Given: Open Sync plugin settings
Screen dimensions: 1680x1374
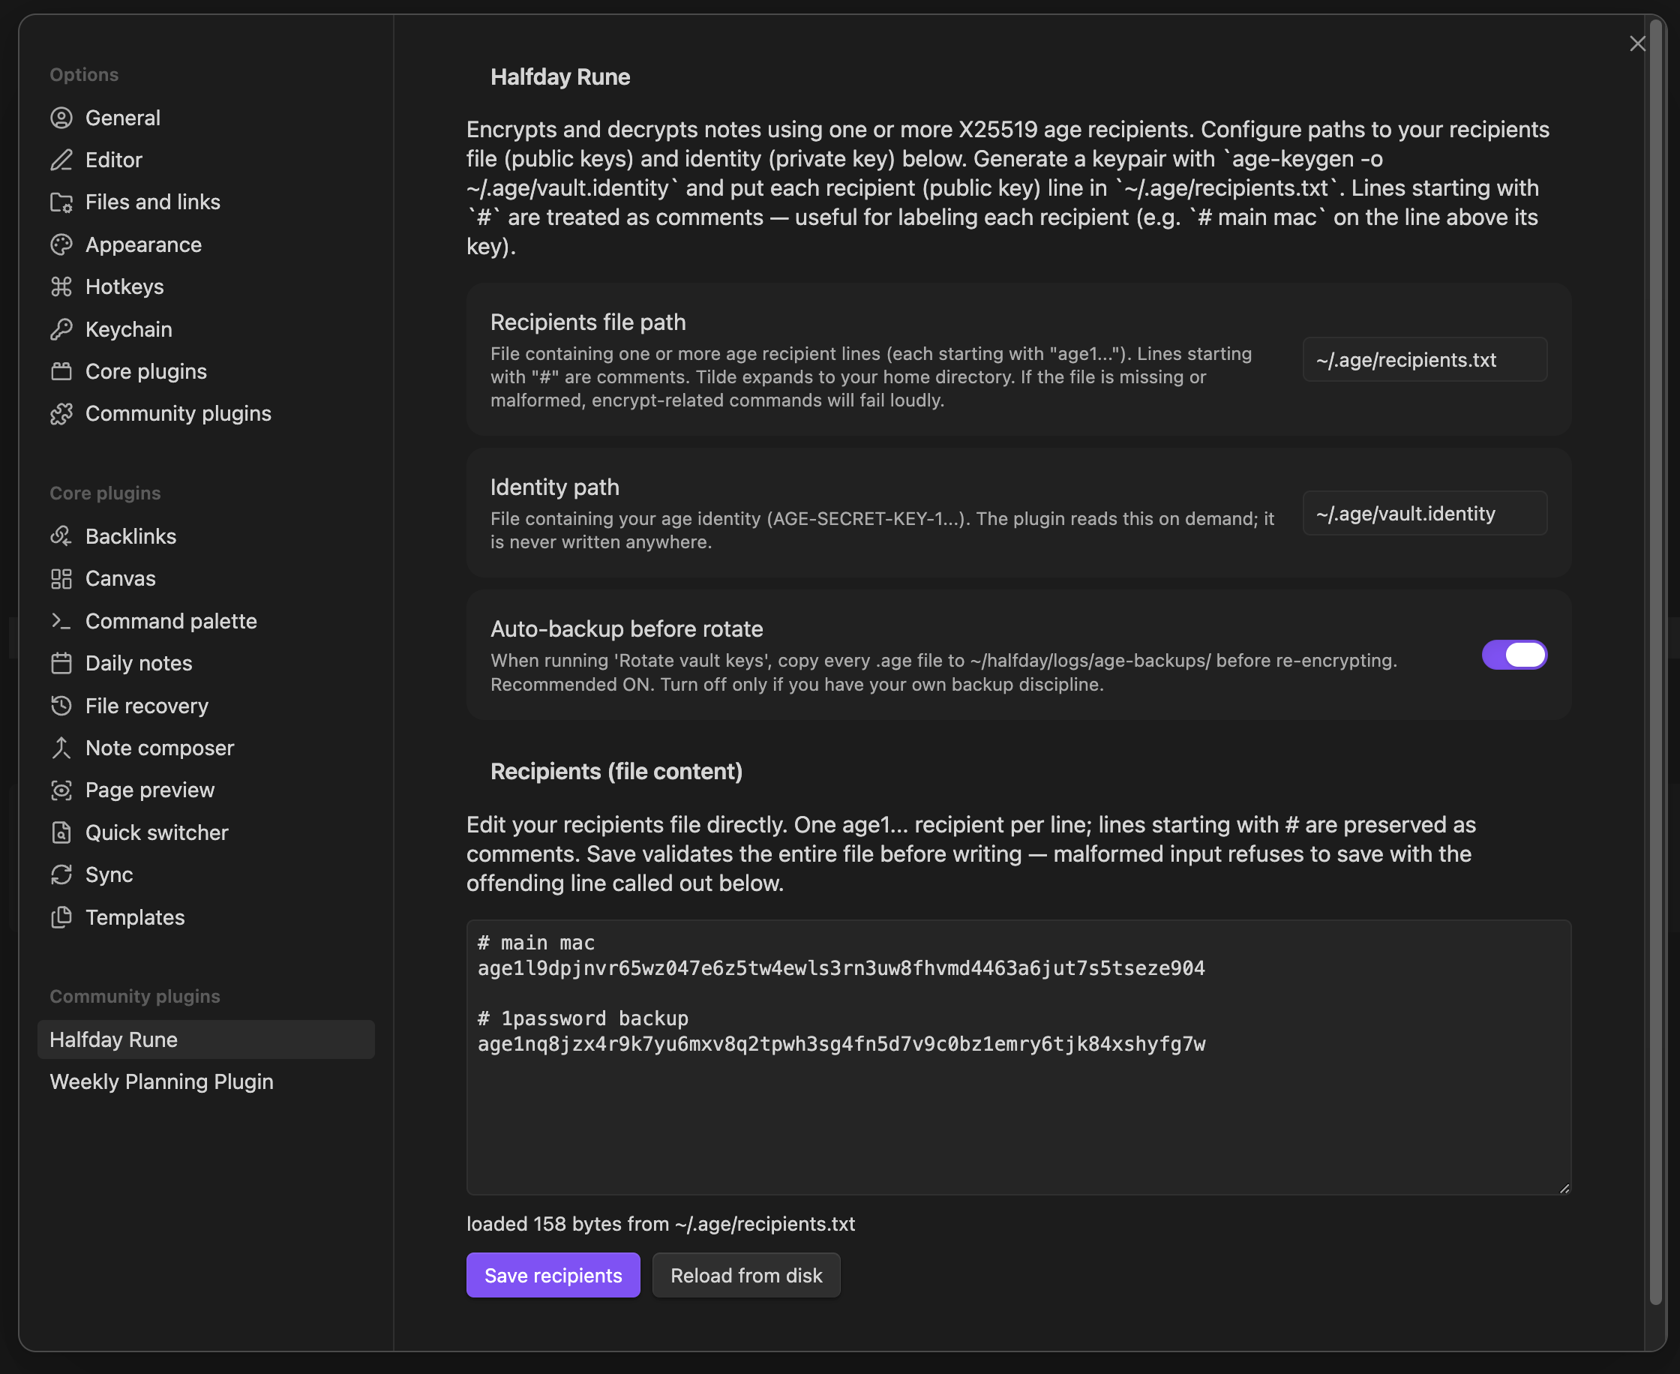Looking at the screenshot, I should [205, 874].
